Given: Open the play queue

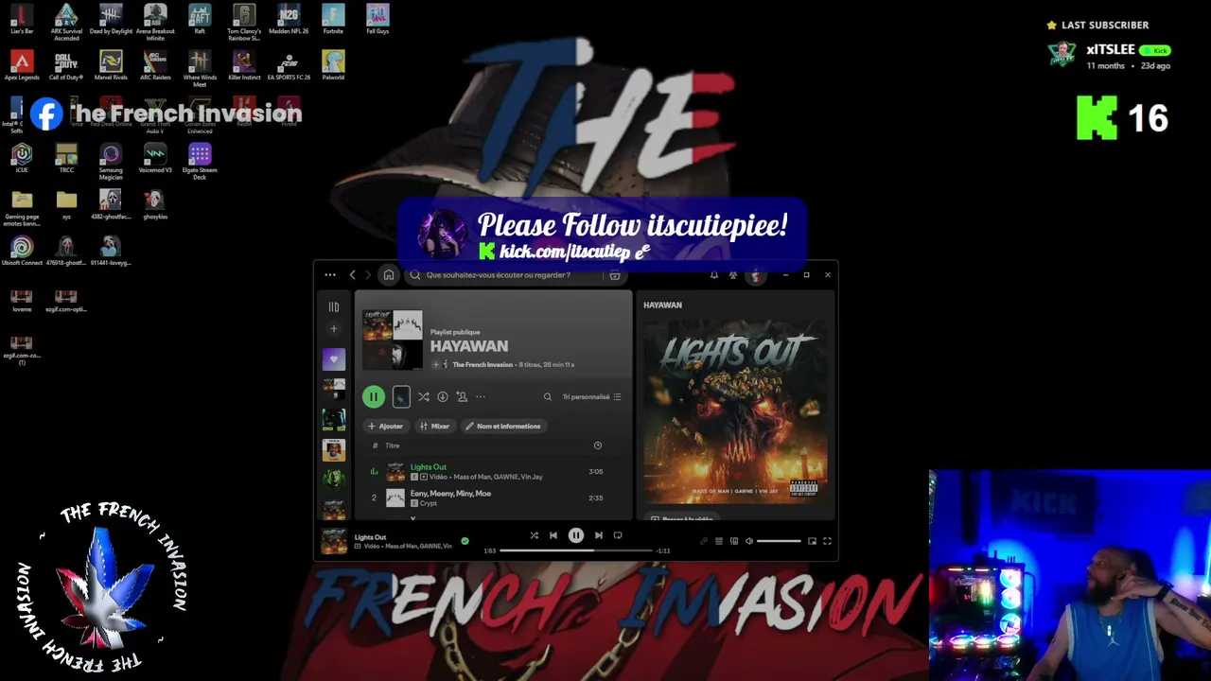Looking at the screenshot, I should click(719, 541).
